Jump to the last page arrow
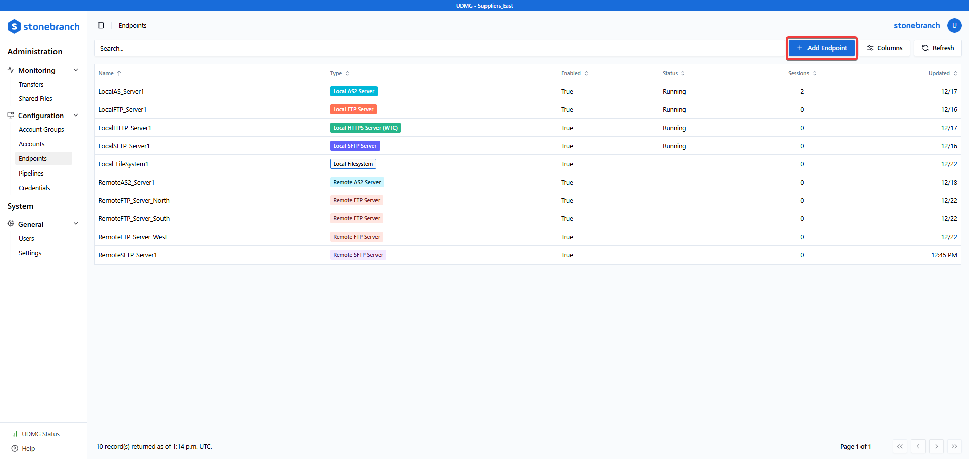The width and height of the screenshot is (969, 459). click(x=954, y=446)
